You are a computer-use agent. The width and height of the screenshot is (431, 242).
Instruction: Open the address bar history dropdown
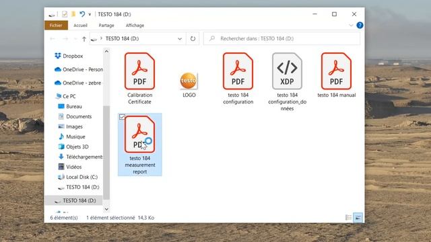(x=180, y=39)
